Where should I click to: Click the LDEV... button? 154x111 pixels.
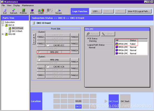coord(96,11)
